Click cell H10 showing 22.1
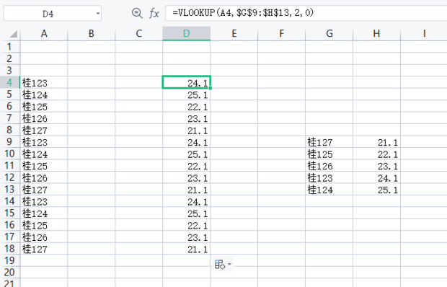447x287 pixels. coord(376,154)
